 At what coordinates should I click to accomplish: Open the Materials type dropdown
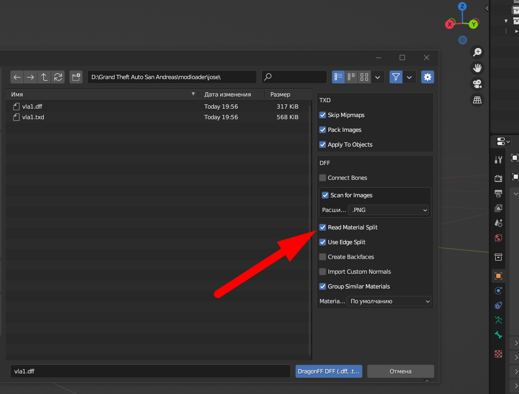pos(389,302)
